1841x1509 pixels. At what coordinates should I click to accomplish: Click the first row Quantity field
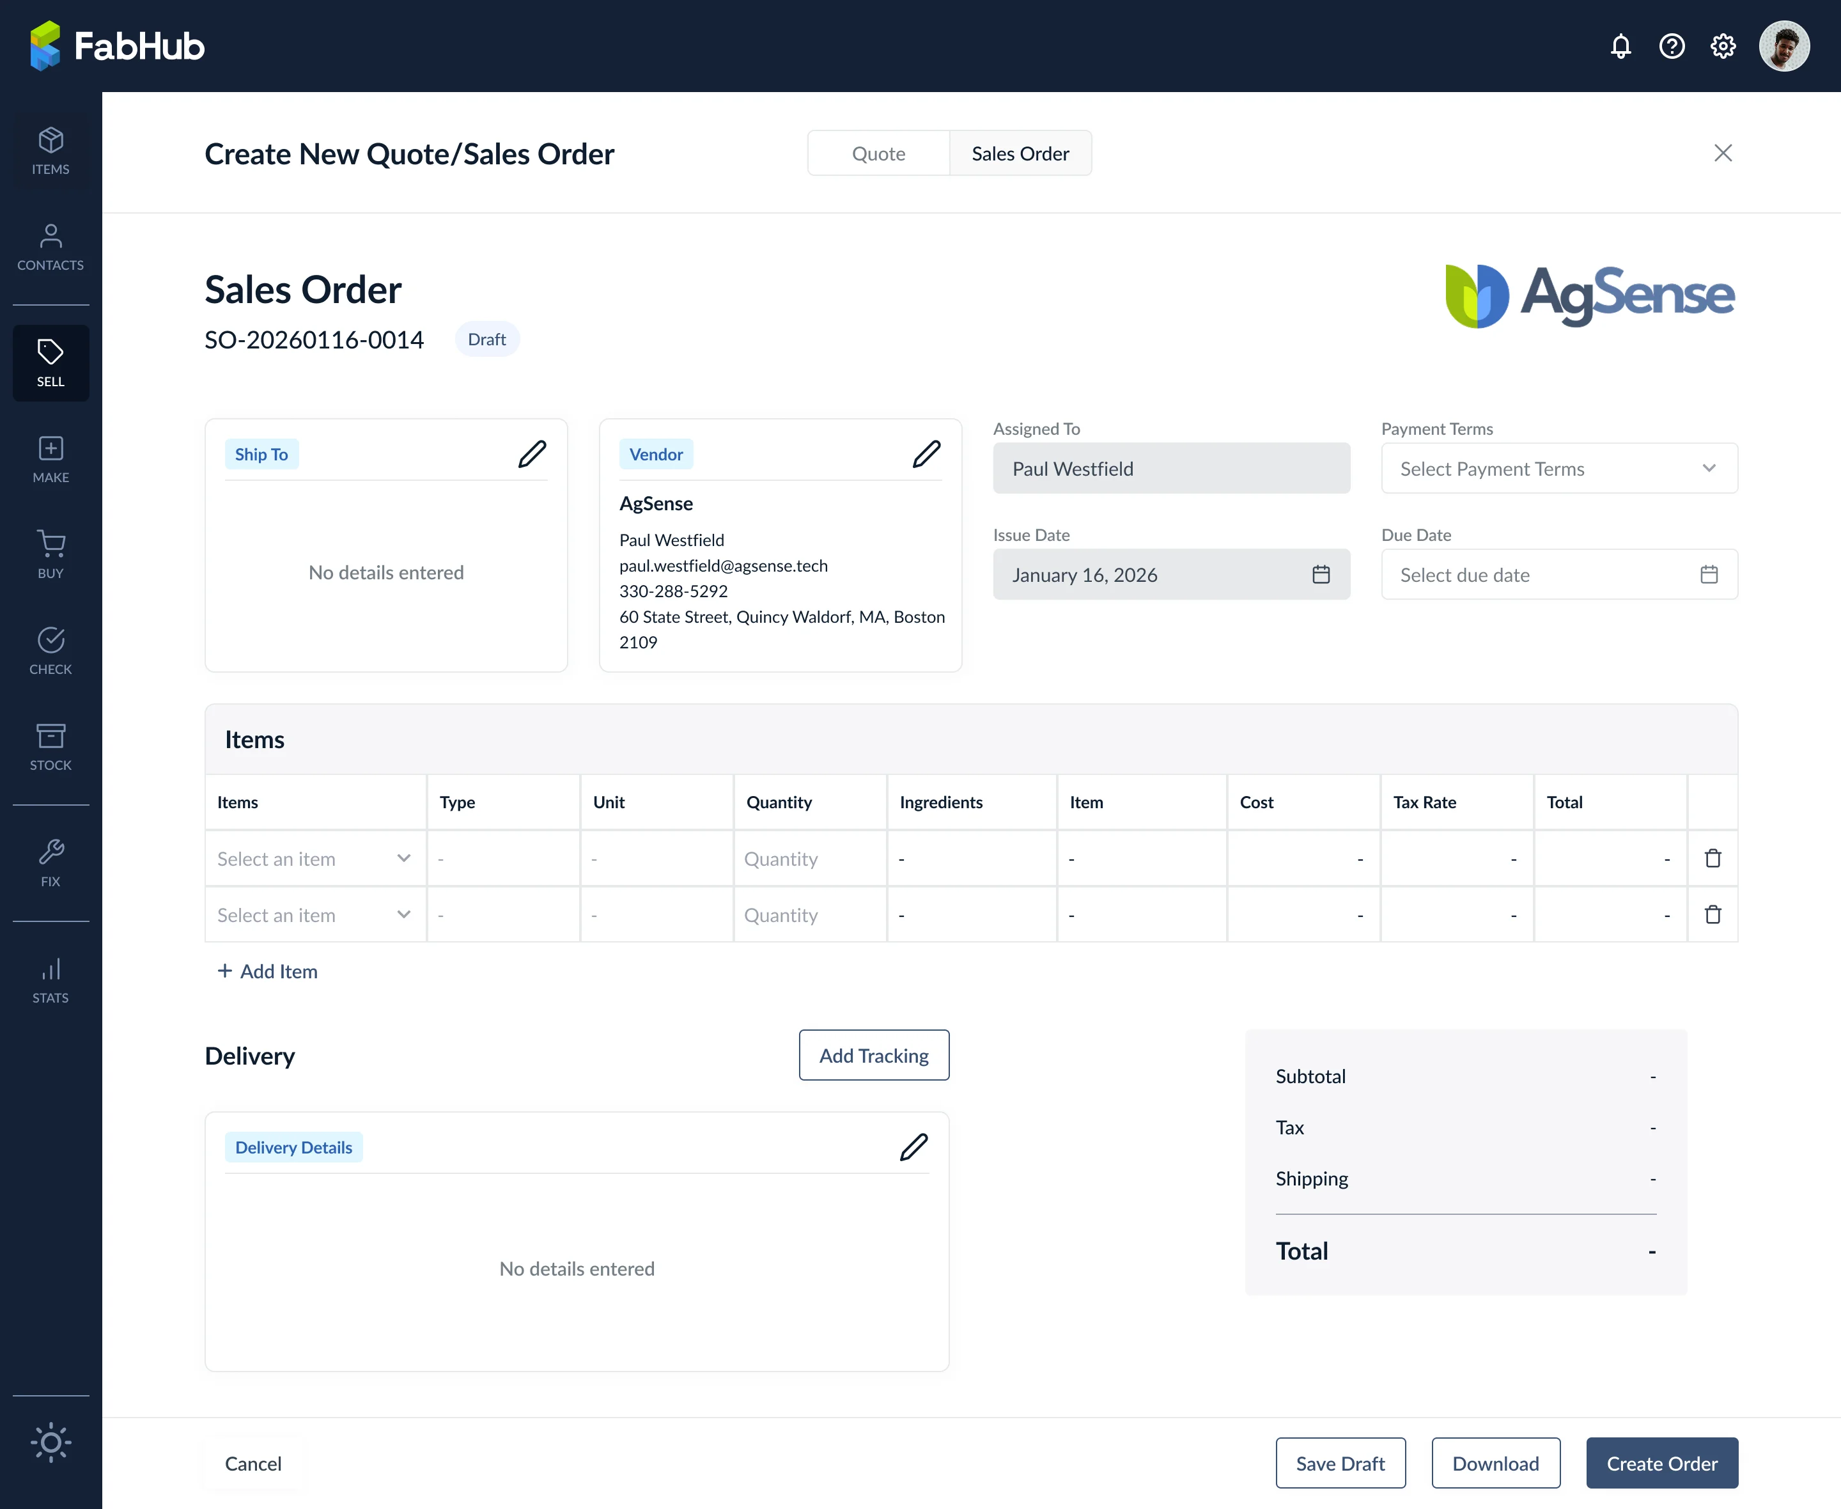pos(810,859)
